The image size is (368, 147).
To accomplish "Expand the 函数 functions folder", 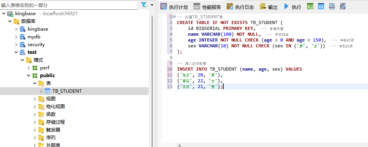I will (35, 114).
